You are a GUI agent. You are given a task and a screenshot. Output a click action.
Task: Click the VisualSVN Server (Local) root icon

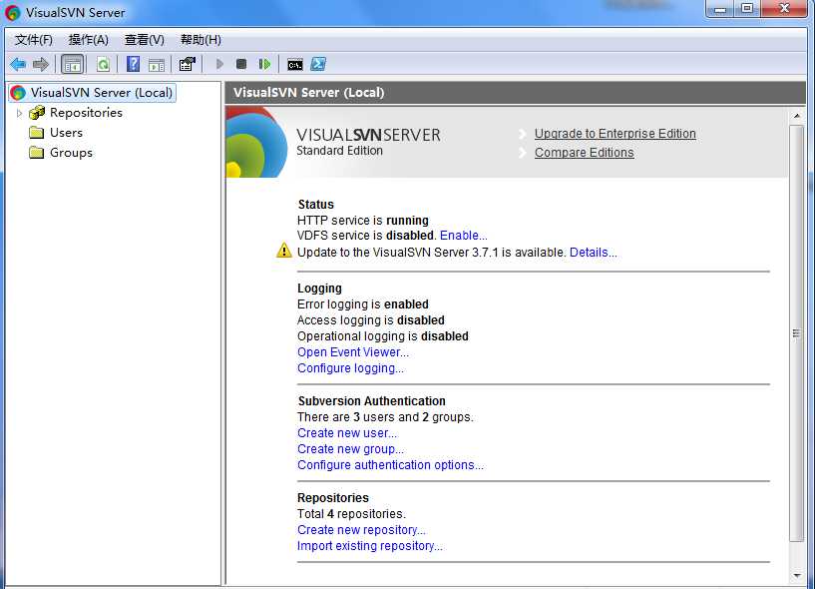(18, 93)
